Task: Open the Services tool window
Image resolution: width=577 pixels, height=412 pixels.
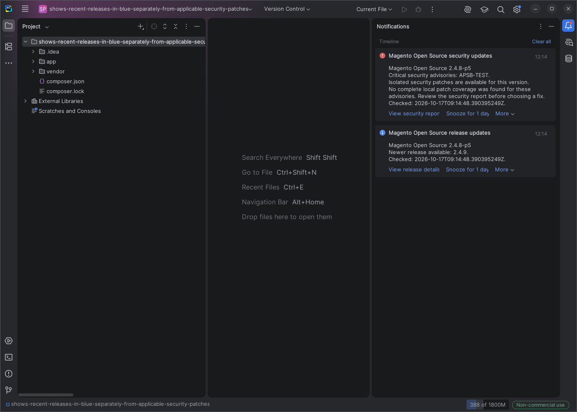Action: pos(9,341)
